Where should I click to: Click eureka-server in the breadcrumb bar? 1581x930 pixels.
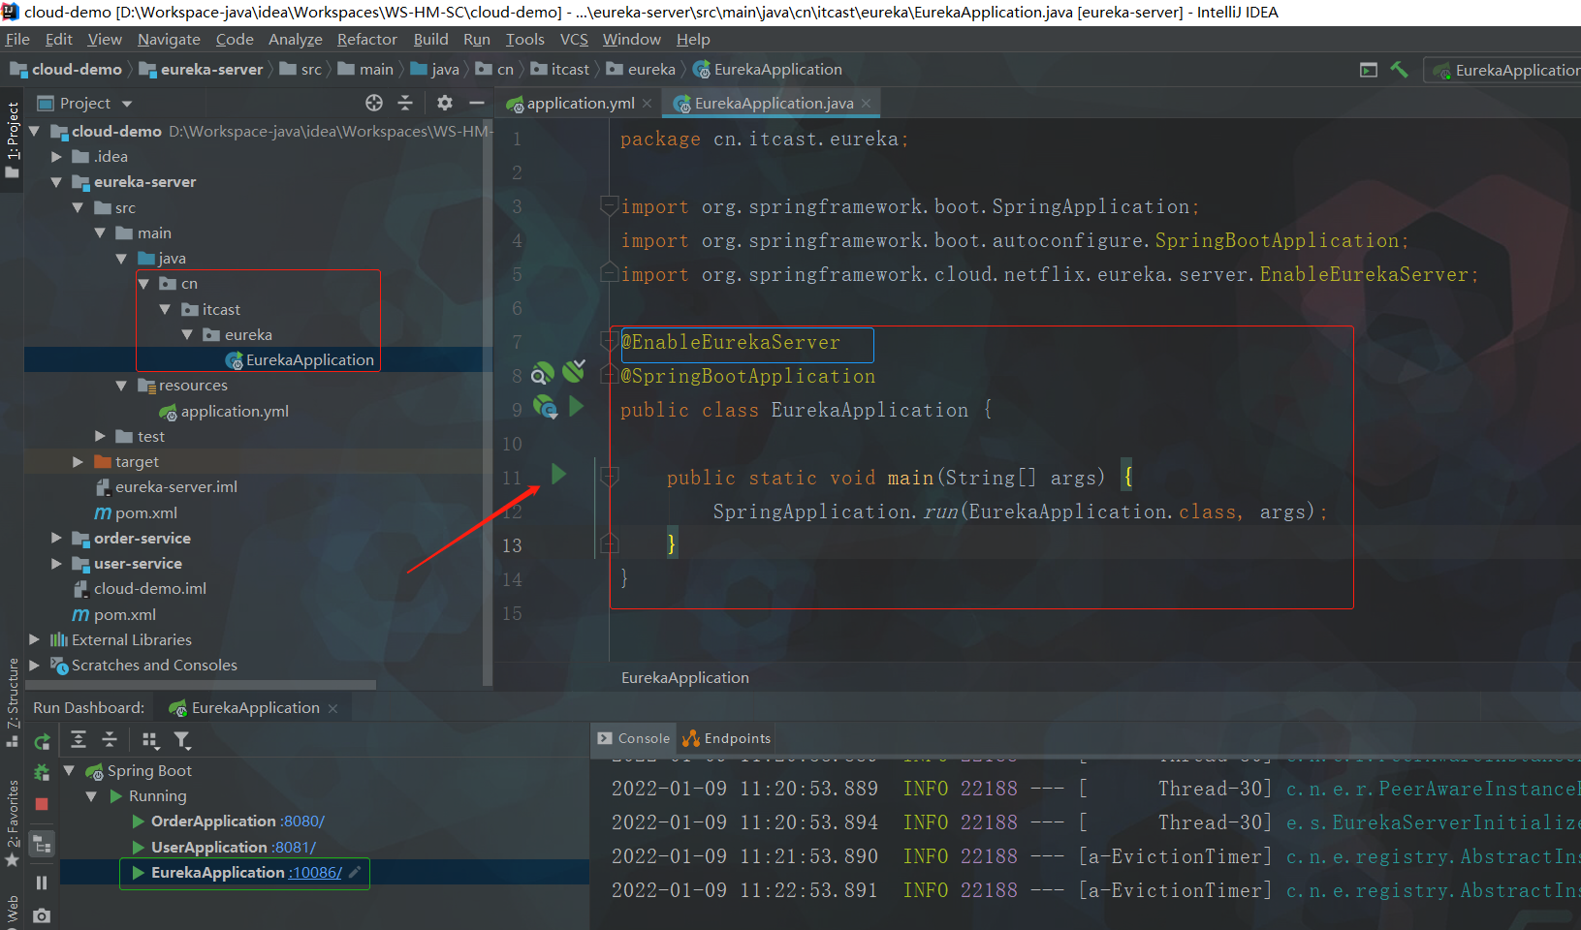(x=211, y=70)
